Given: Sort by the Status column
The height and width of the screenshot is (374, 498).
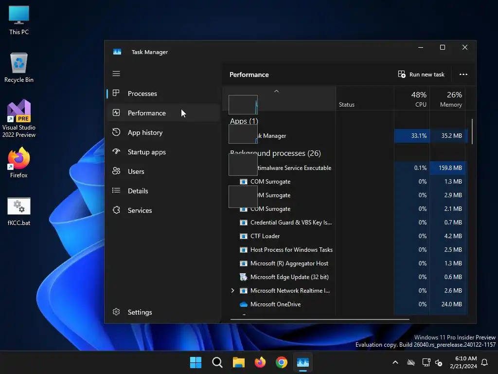Looking at the screenshot, I should coord(365,98).
